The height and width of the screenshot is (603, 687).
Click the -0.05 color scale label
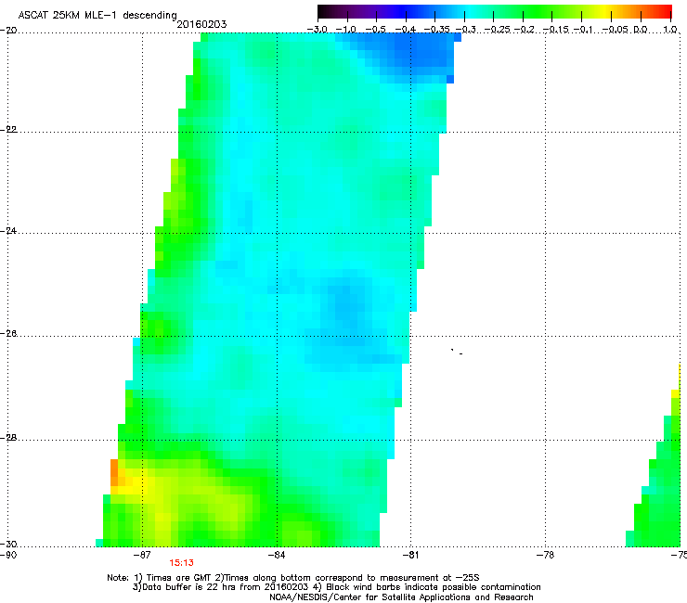point(616,30)
